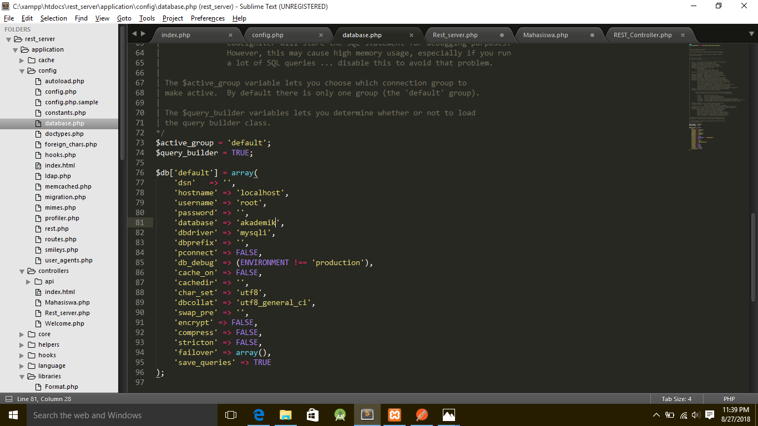Launch XAMPP Control Panel from the taskbar
This screenshot has height=426, width=758.
(x=394, y=414)
